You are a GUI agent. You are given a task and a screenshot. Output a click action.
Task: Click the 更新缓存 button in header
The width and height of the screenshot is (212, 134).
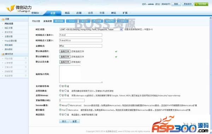coord(188,4)
